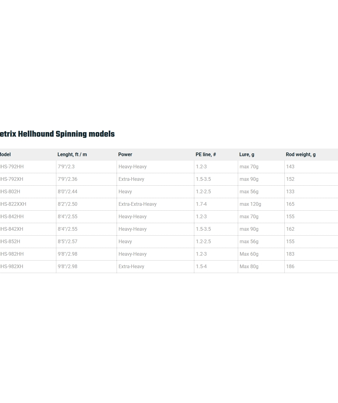Click rod weight value 152
Image resolution: width=338 pixels, height=403 pixels.
pos(290,179)
